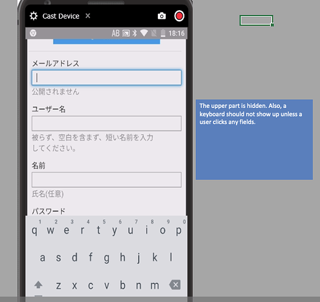Tap the j key on keyboard
The image size is (320, 302).
[139, 257]
